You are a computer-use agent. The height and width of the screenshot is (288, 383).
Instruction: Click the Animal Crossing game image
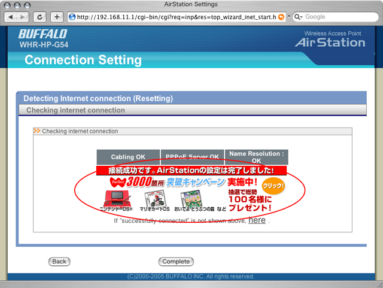click(x=191, y=199)
